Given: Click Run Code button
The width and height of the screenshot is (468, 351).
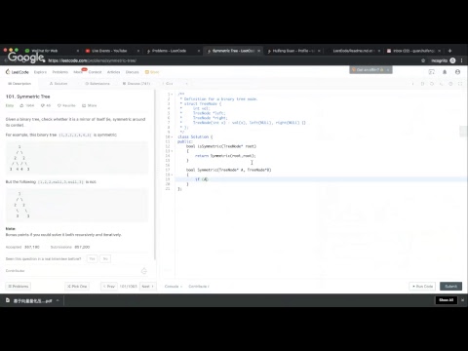Looking at the screenshot, I should (x=422, y=287).
